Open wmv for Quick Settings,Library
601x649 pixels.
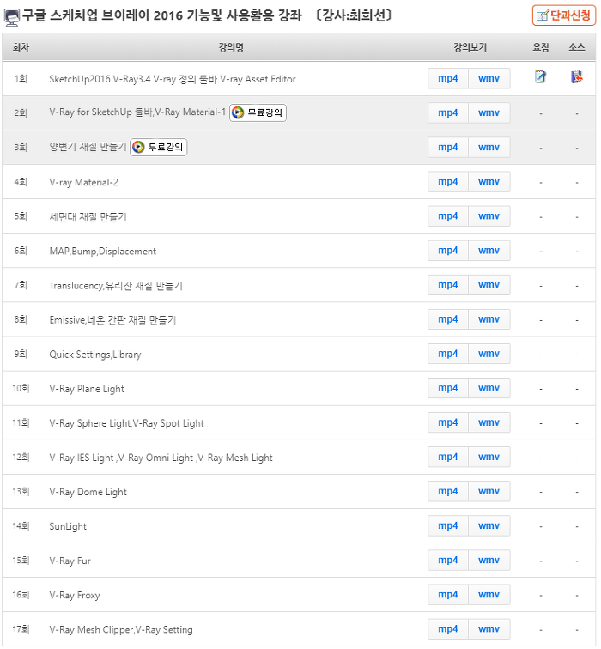tap(489, 354)
